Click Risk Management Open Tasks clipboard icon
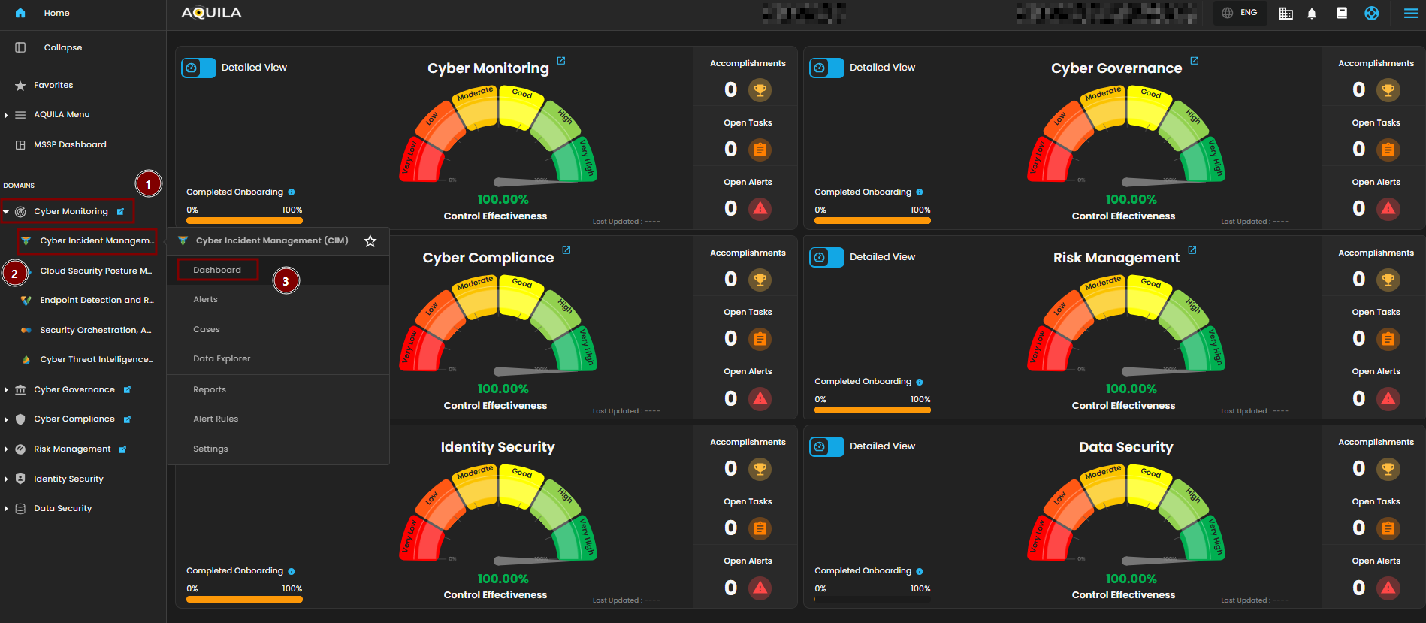The height and width of the screenshot is (623, 1426). pos(1388,339)
